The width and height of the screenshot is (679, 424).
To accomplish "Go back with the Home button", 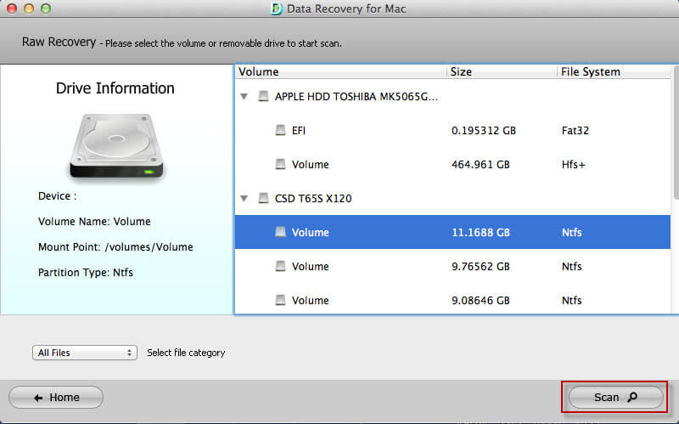I will [56, 397].
